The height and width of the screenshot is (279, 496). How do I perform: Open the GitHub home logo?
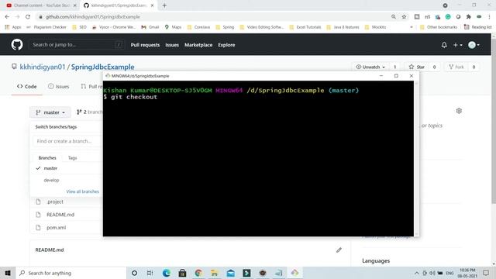pyautogui.click(x=17, y=45)
